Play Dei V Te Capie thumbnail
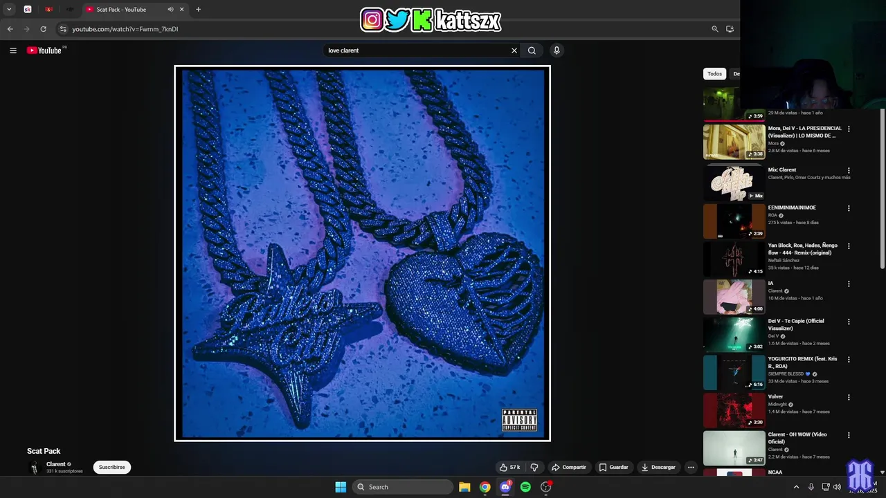 click(x=734, y=335)
